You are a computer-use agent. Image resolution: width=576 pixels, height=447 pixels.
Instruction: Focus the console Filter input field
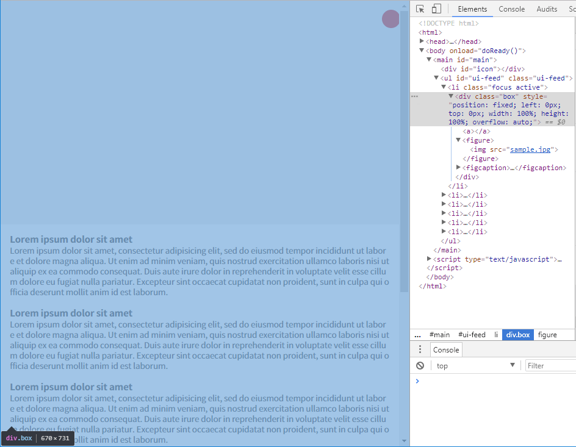pyautogui.click(x=550, y=365)
